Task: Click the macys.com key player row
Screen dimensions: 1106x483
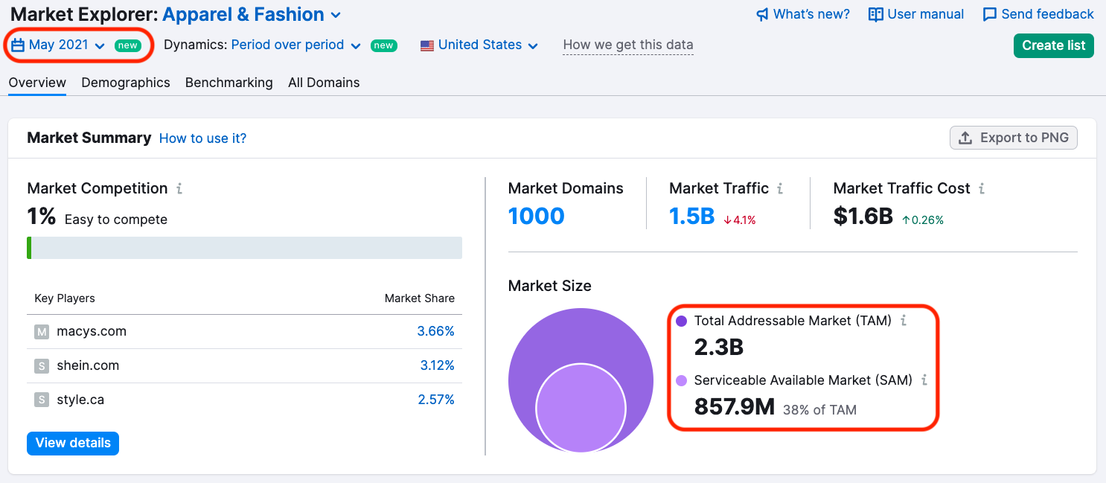Action: (x=92, y=331)
